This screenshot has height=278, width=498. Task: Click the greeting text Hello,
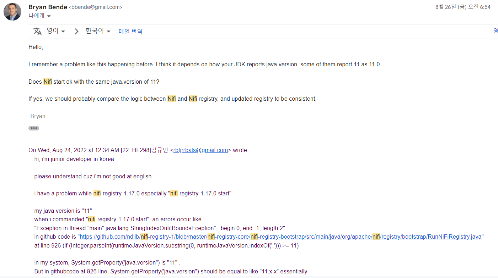click(x=36, y=47)
